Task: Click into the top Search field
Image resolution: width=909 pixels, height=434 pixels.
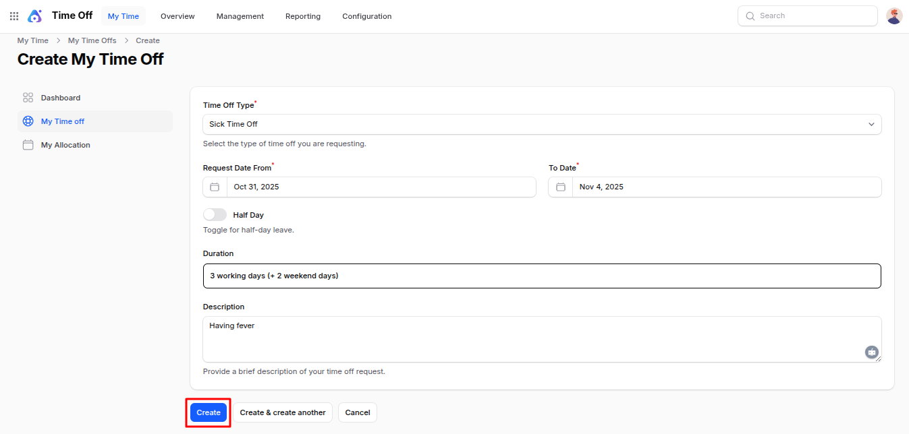Action: pyautogui.click(x=817, y=16)
